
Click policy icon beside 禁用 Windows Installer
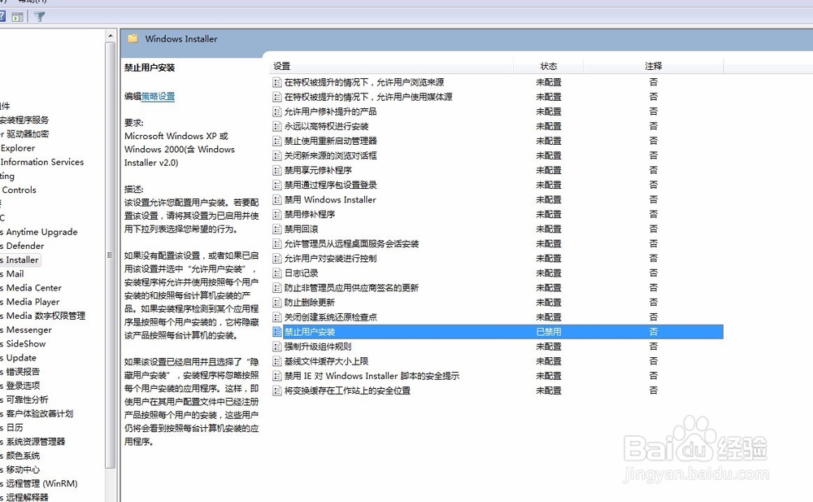(277, 199)
